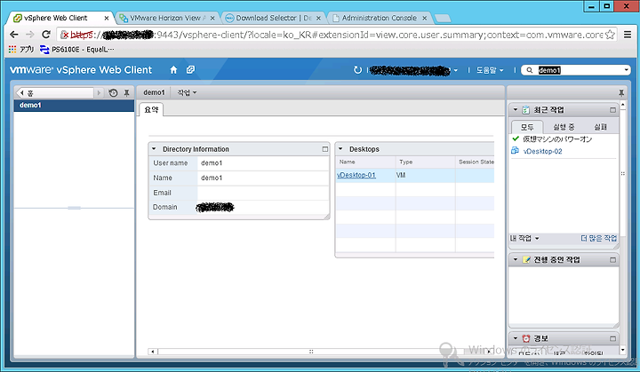Click sidebar scrollbar up arrow
This screenshot has width=640, height=372.
coord(622,105)
